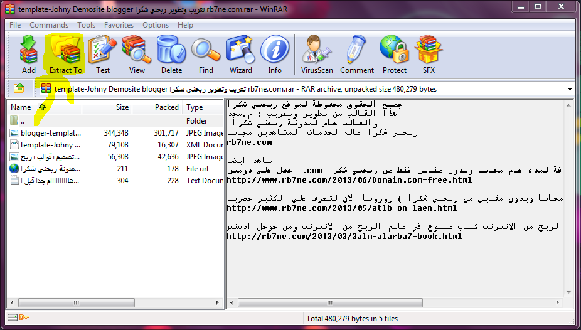581x330 pixels.
Task: Select the blogger-templat JPEG file icon
Action: 14,133
